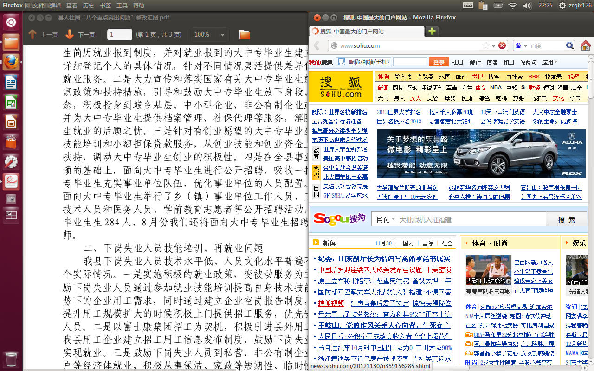
Task: Stop loading with the red X button
Action: pos(502,45)
